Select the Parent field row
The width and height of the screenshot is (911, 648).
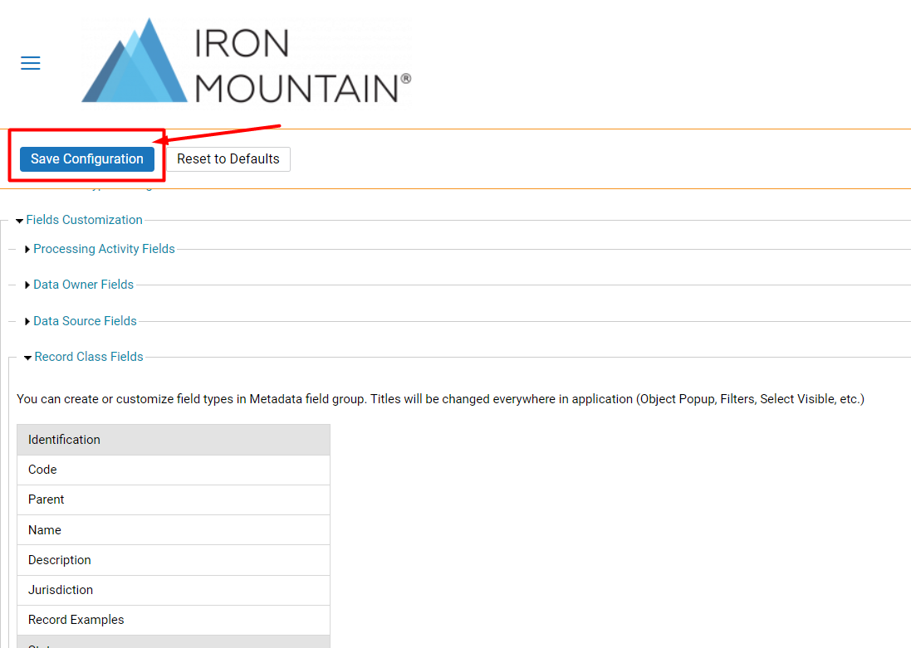click(174, 500)
